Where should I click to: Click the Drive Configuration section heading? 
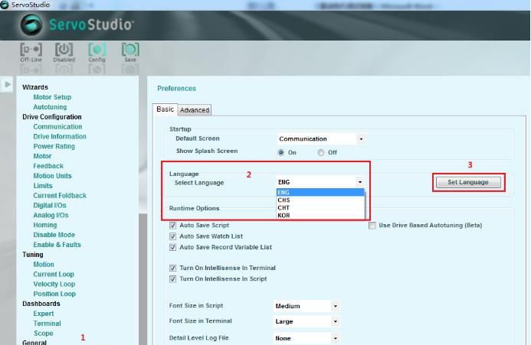[x=52, y=117]
